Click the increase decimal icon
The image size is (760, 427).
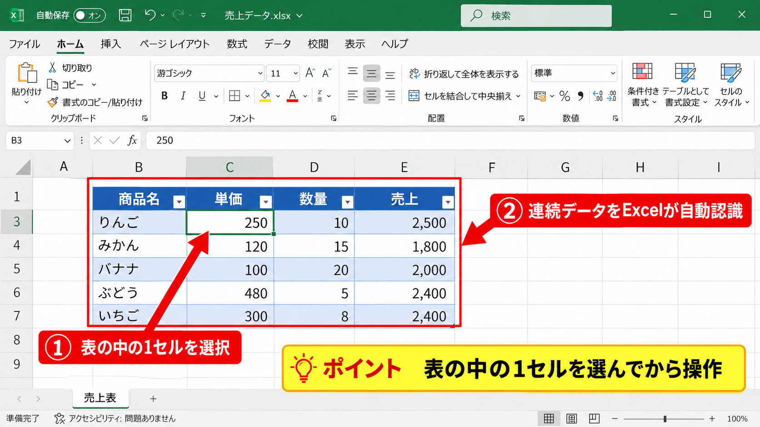point(598,96)
